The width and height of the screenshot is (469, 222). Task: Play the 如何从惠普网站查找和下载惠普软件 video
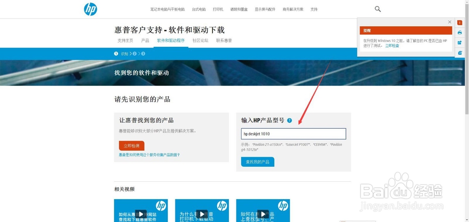coord(141,214)
